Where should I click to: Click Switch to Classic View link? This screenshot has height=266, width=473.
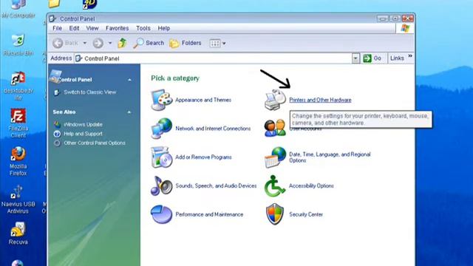89,92
